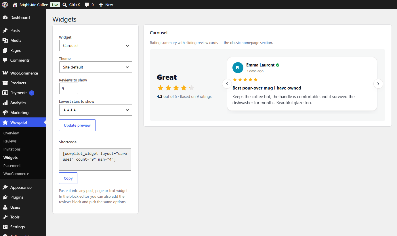Screen dimensions: 397x236
Task: Click the Update preview button
Action: [x=77, y=125]
